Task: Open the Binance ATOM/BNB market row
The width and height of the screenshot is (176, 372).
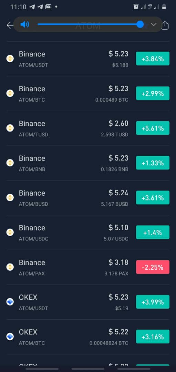Action: pos(88,163)
